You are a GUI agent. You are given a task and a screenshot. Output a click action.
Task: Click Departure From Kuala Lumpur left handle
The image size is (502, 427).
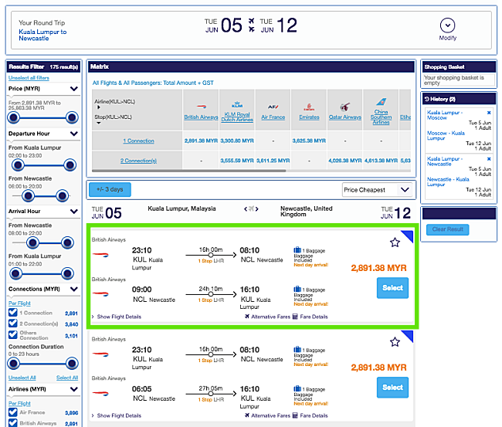click(18, 165)
